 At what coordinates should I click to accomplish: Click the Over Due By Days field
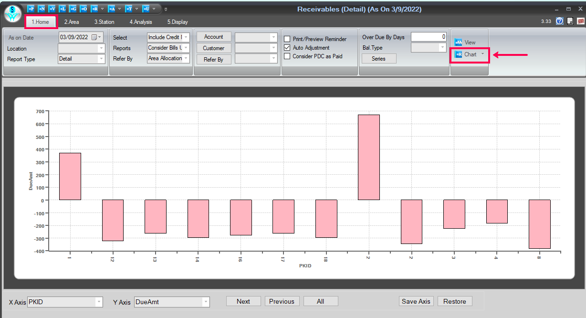tap(428, 37)
